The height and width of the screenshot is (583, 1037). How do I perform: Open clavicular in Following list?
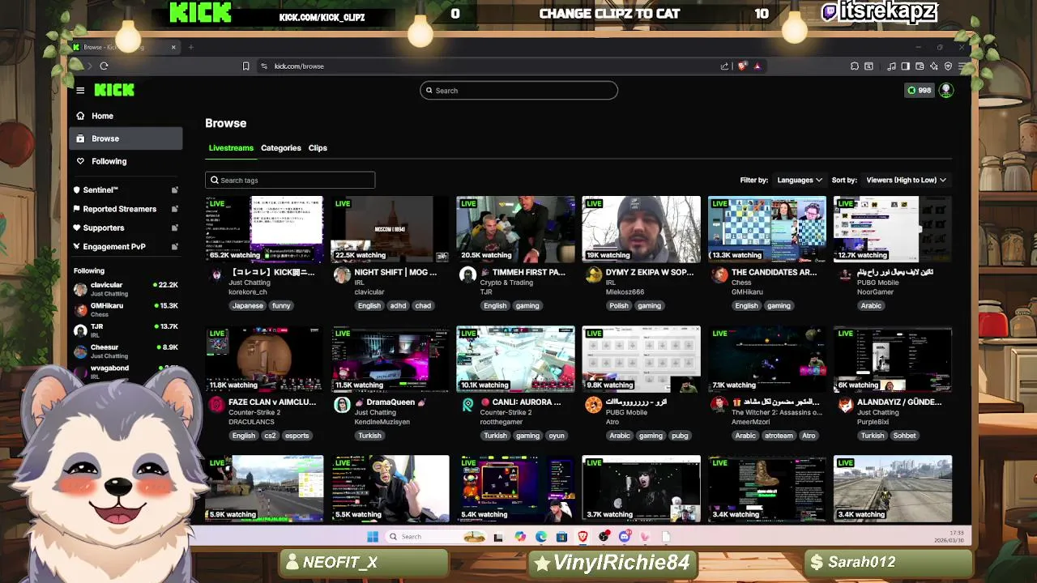click(x=126, y=289)
